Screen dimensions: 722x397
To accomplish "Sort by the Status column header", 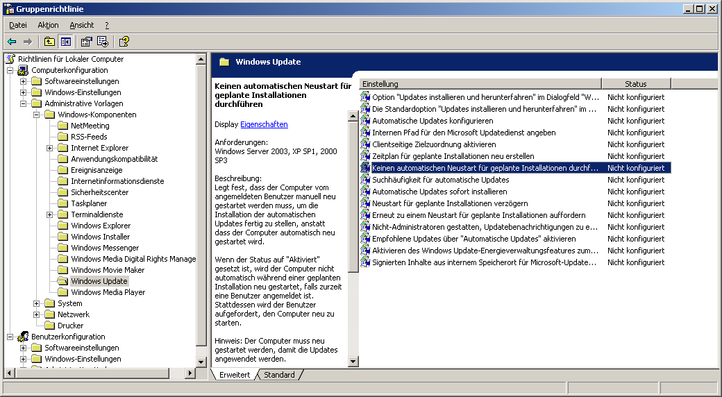I will pos(636,84).
